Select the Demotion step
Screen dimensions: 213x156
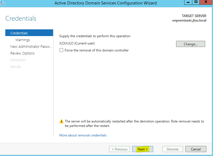pyautogui.click(x=18, y=60)
